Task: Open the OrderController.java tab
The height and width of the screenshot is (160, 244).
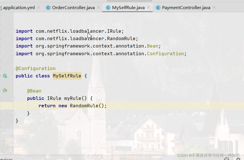Action: [73, 8]
